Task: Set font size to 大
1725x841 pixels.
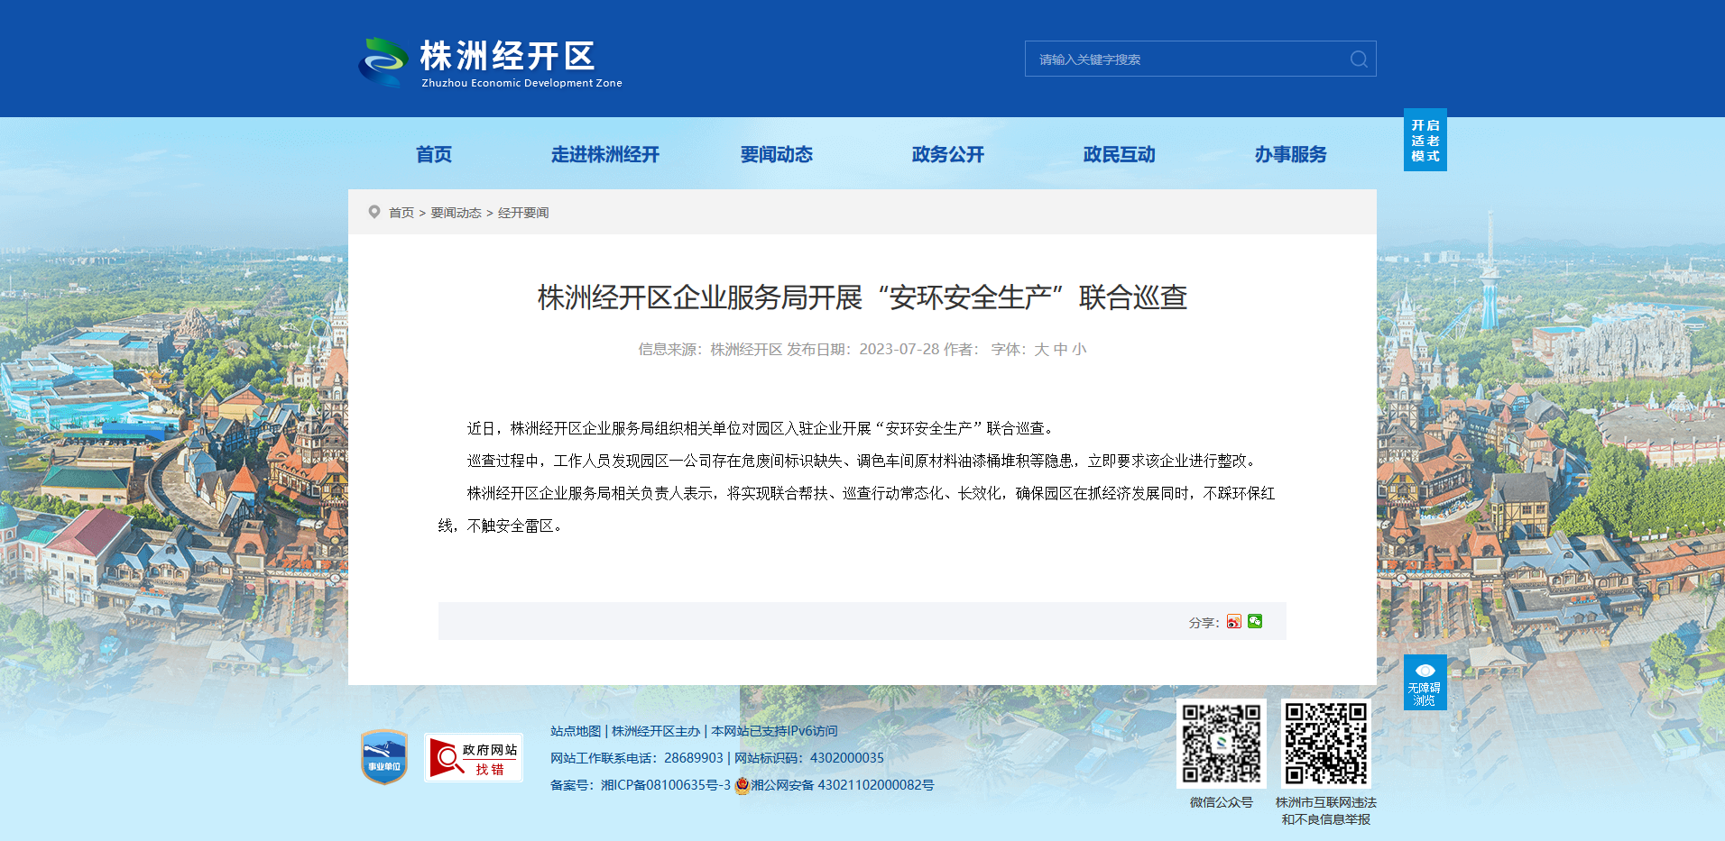Action: pos(1041,350)
